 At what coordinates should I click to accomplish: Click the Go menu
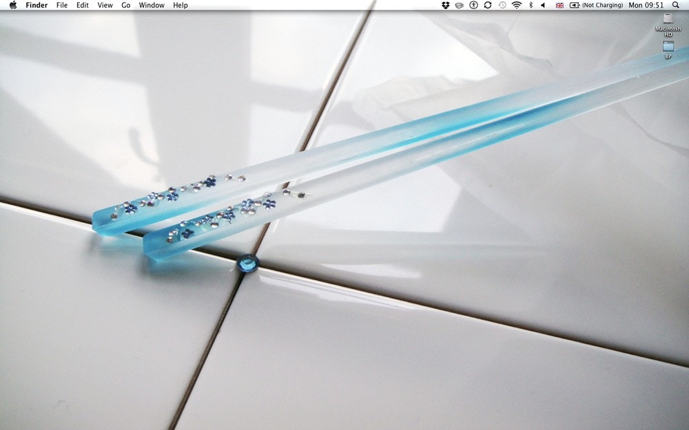point(126,5)
